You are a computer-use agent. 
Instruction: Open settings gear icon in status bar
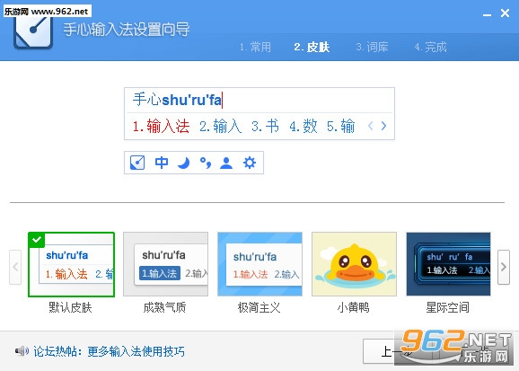pos(250,163)
